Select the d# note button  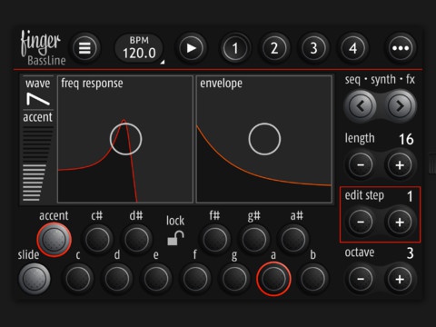pos(136,240)
